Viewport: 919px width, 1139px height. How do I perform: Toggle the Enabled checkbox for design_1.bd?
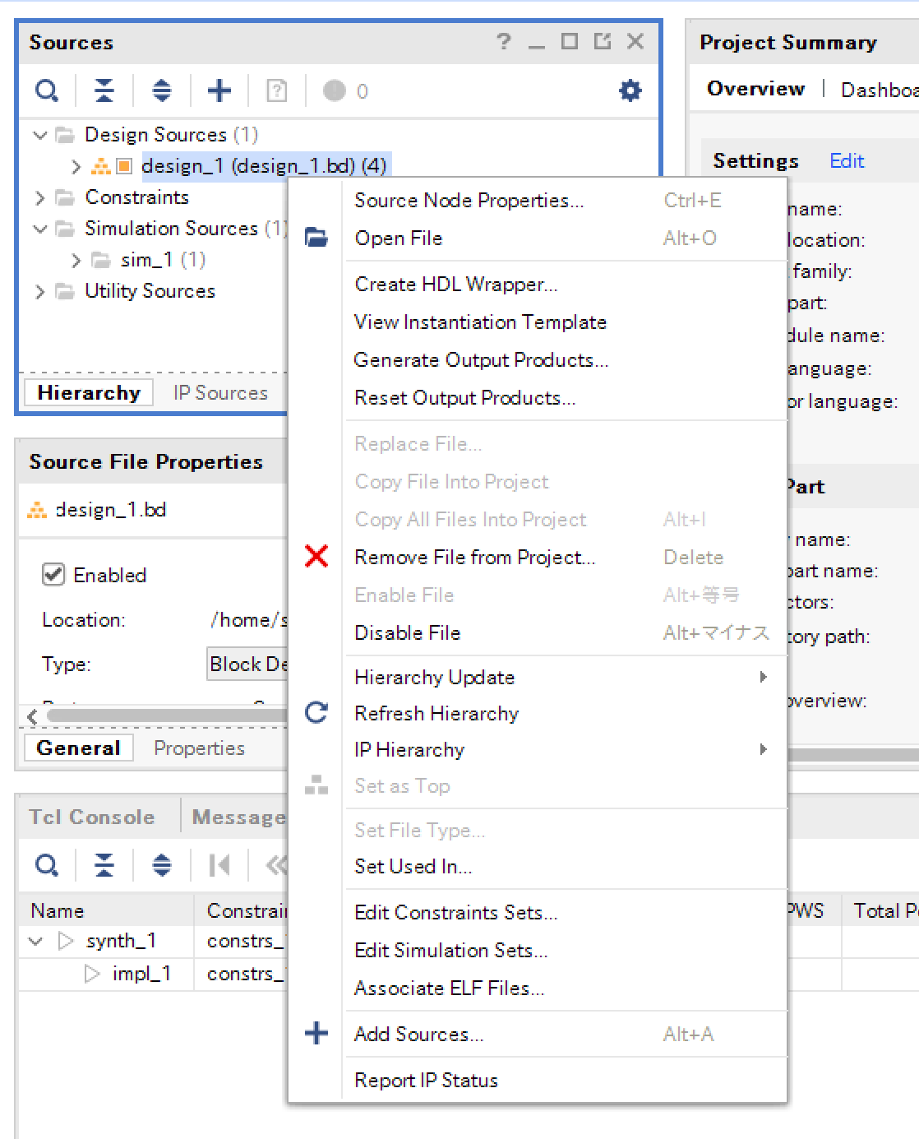(53, 574)
